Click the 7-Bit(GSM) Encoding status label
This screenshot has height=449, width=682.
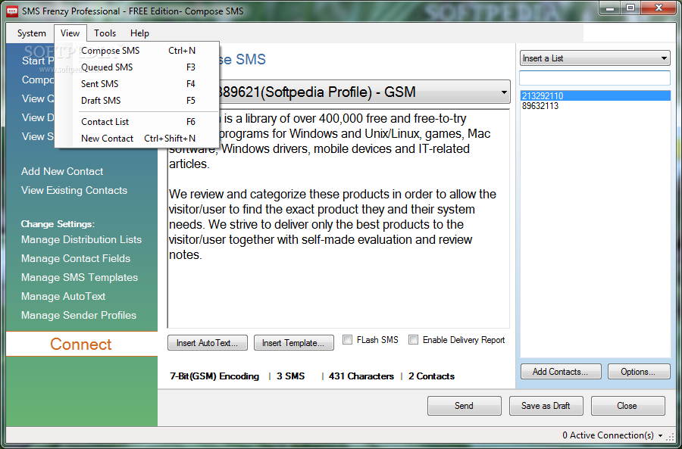click(x=214, y=376)
